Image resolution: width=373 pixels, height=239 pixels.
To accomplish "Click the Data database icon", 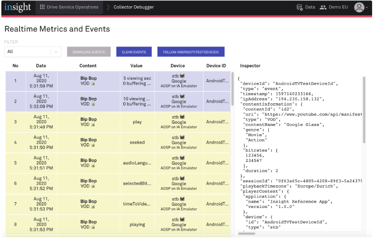I will coord(299,7).
